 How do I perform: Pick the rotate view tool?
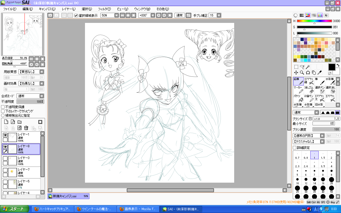(308, 72)
